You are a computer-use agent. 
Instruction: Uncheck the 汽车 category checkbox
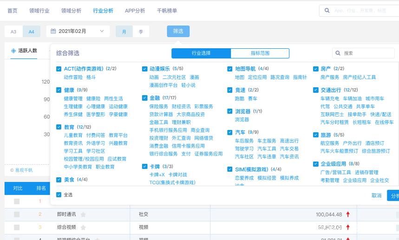point(230,132)
